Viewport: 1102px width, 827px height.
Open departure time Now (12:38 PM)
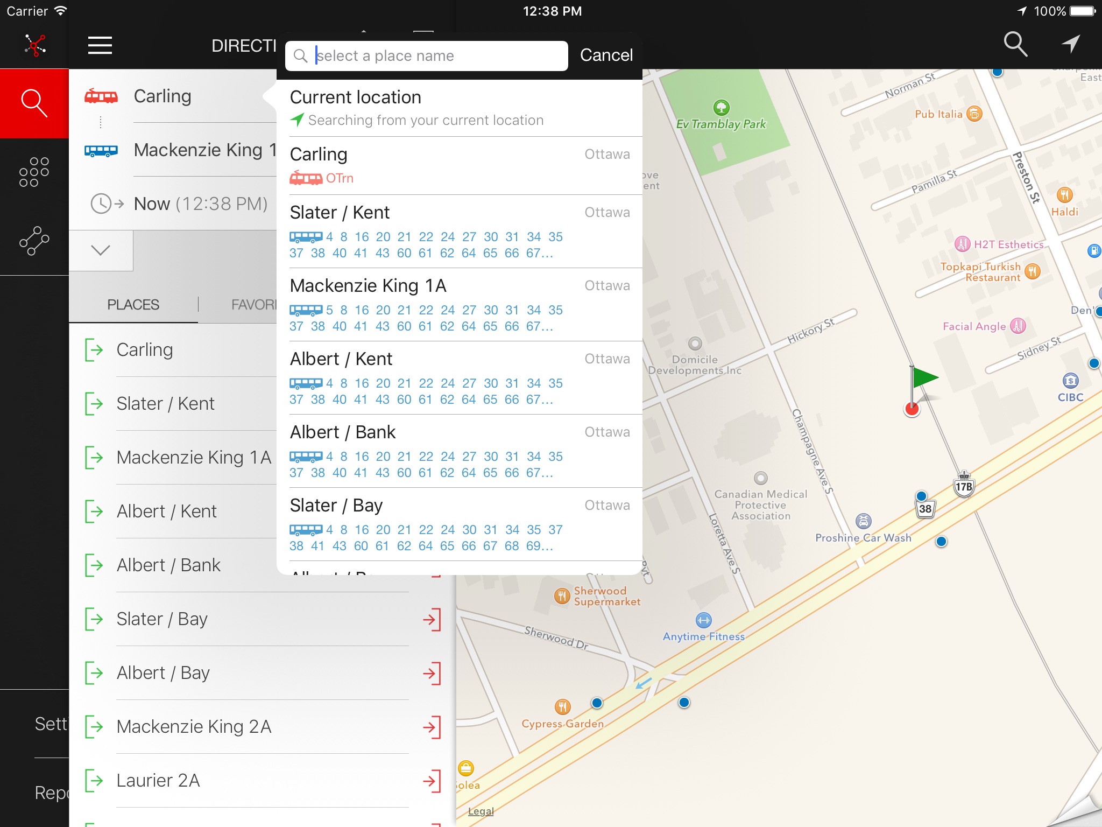coord(200,204)
